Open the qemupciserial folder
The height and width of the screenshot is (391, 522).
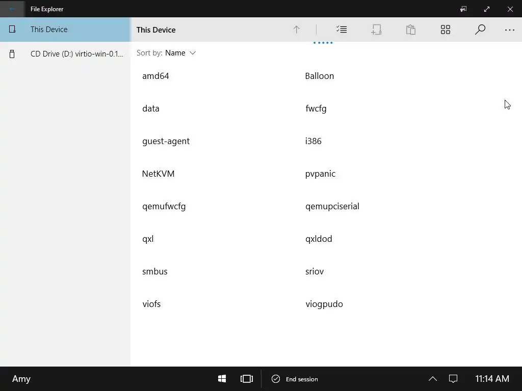coord(332,207)
